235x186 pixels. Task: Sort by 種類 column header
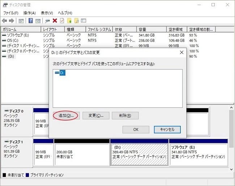click(75, 29)
